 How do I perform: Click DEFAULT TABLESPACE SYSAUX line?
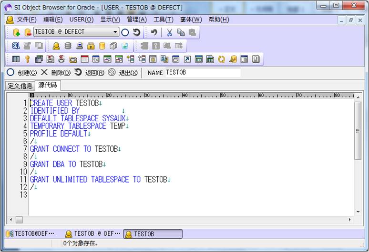click(78, 118)
